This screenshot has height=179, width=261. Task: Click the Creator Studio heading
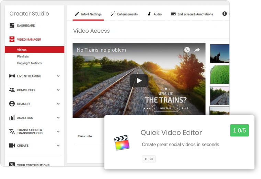(x=29, y=13)
